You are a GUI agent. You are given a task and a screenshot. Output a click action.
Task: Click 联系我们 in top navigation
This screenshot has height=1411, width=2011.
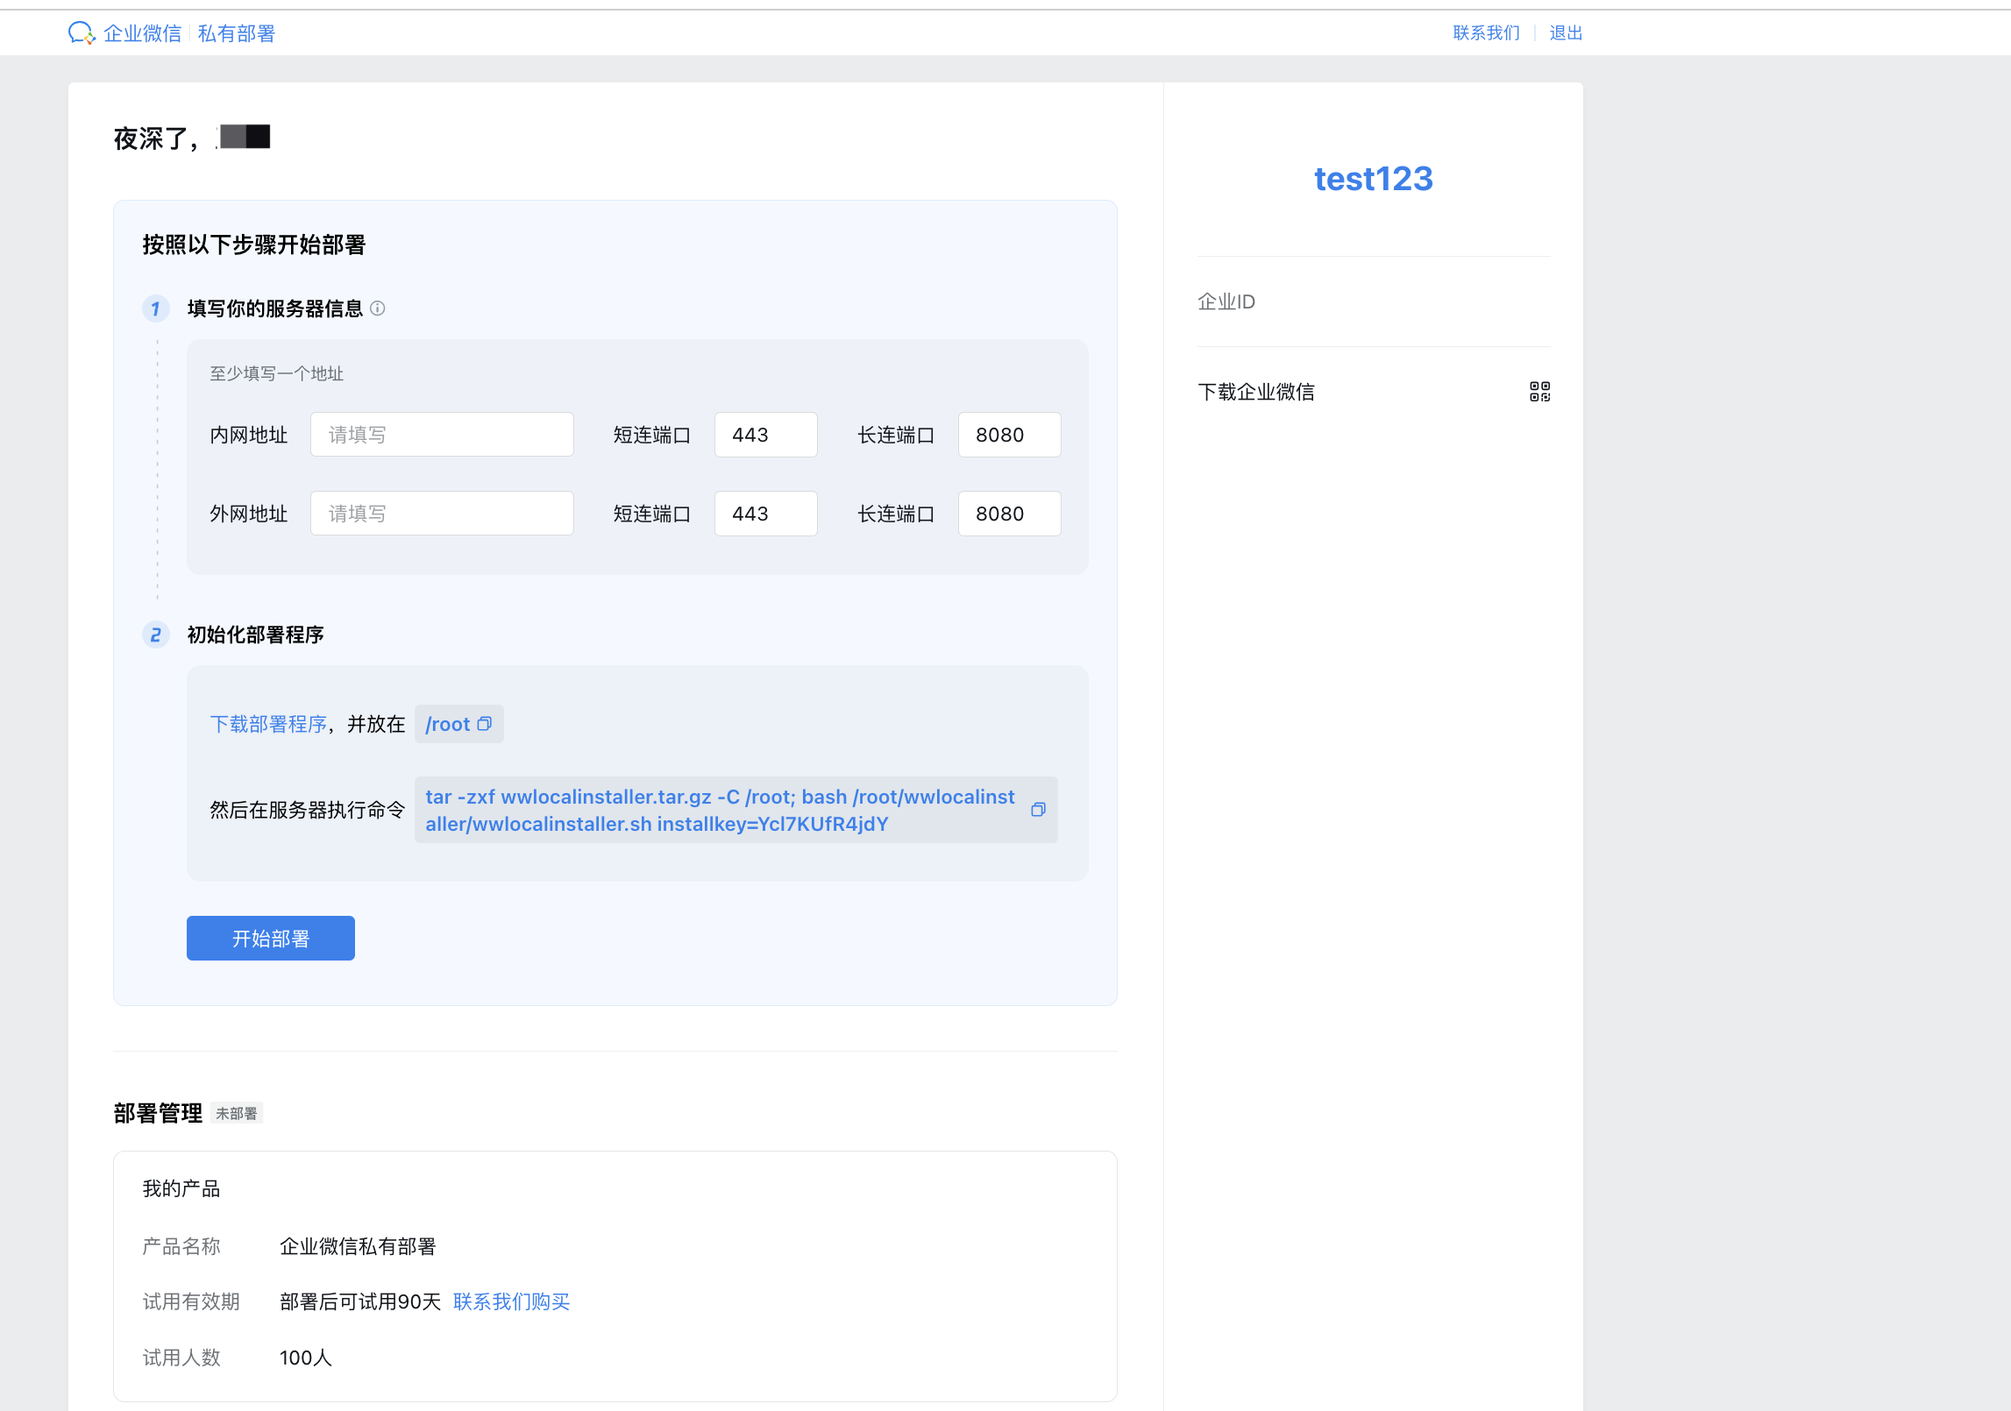coord(1486,33)
